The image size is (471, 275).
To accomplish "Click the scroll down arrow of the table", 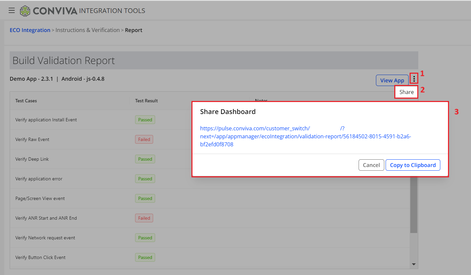I will tap(414, 264).
